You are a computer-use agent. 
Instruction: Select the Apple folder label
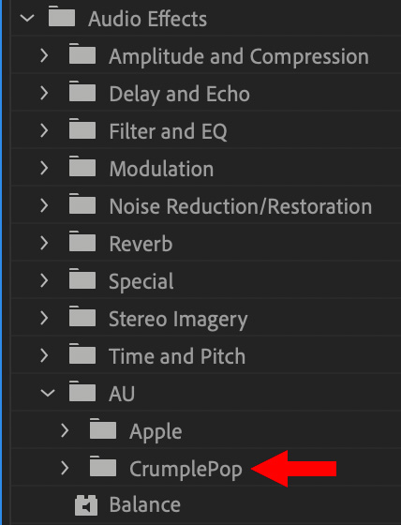click(x=156, y=432)
